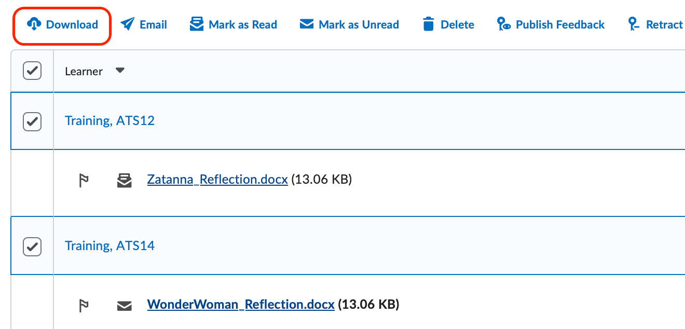This screenshot has height=329, width=685.
Task: Open the Learner column sort dropdown
Action: pos(119,71)
